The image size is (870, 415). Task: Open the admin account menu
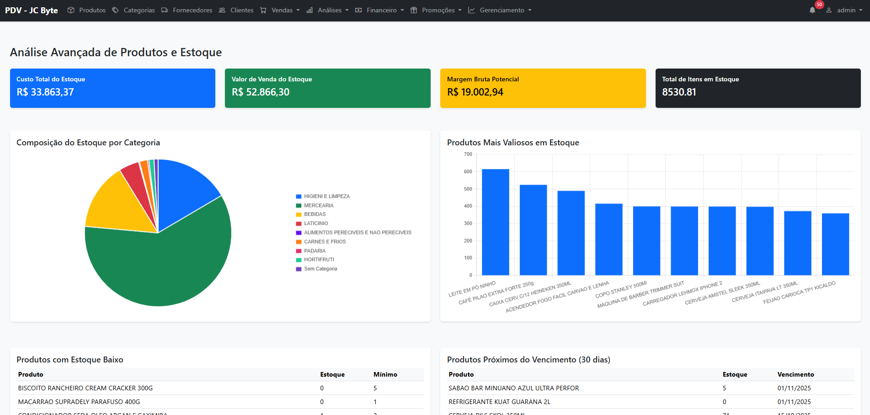[846, 10]
